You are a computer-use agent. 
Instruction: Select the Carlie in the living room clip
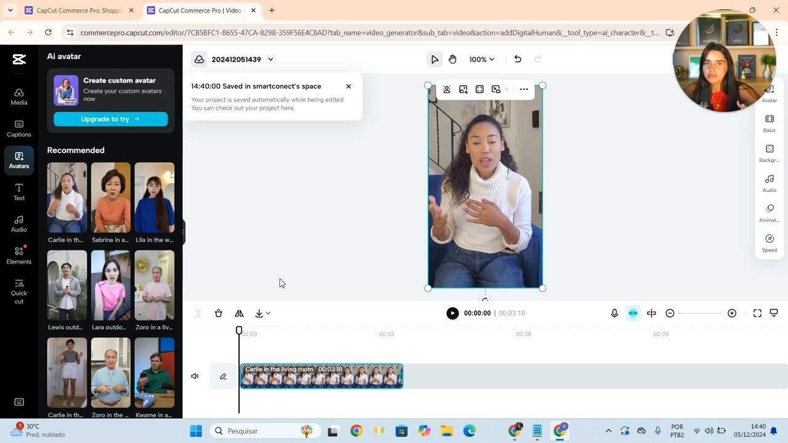(x=321, y=376)
